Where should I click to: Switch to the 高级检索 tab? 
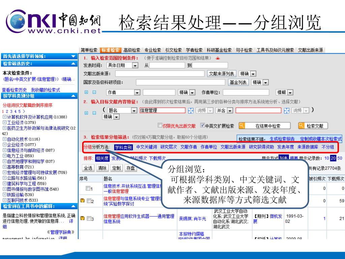[132, 50]
